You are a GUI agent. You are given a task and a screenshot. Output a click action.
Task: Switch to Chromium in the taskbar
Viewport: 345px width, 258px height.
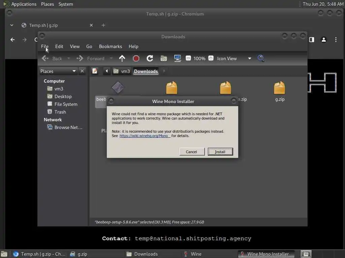(x=39, y=254)
